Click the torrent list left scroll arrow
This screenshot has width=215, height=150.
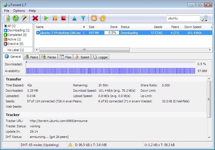tap(37, 50)
